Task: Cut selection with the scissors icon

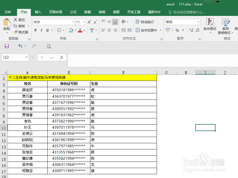Action: [15, 20]
